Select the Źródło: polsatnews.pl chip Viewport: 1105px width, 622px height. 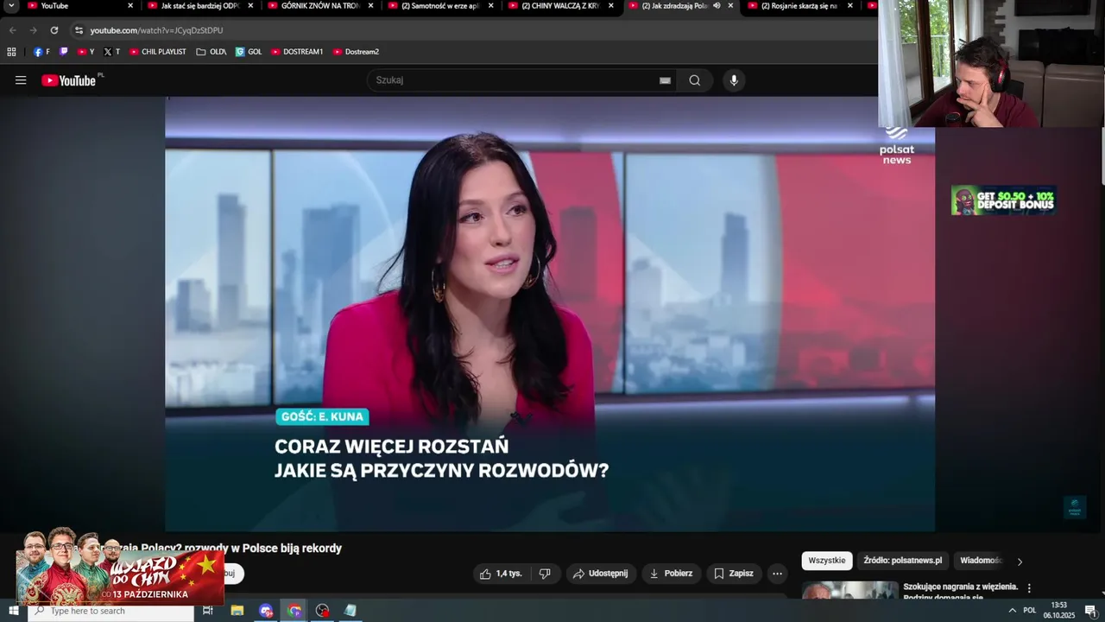click(x=903, y=561)
